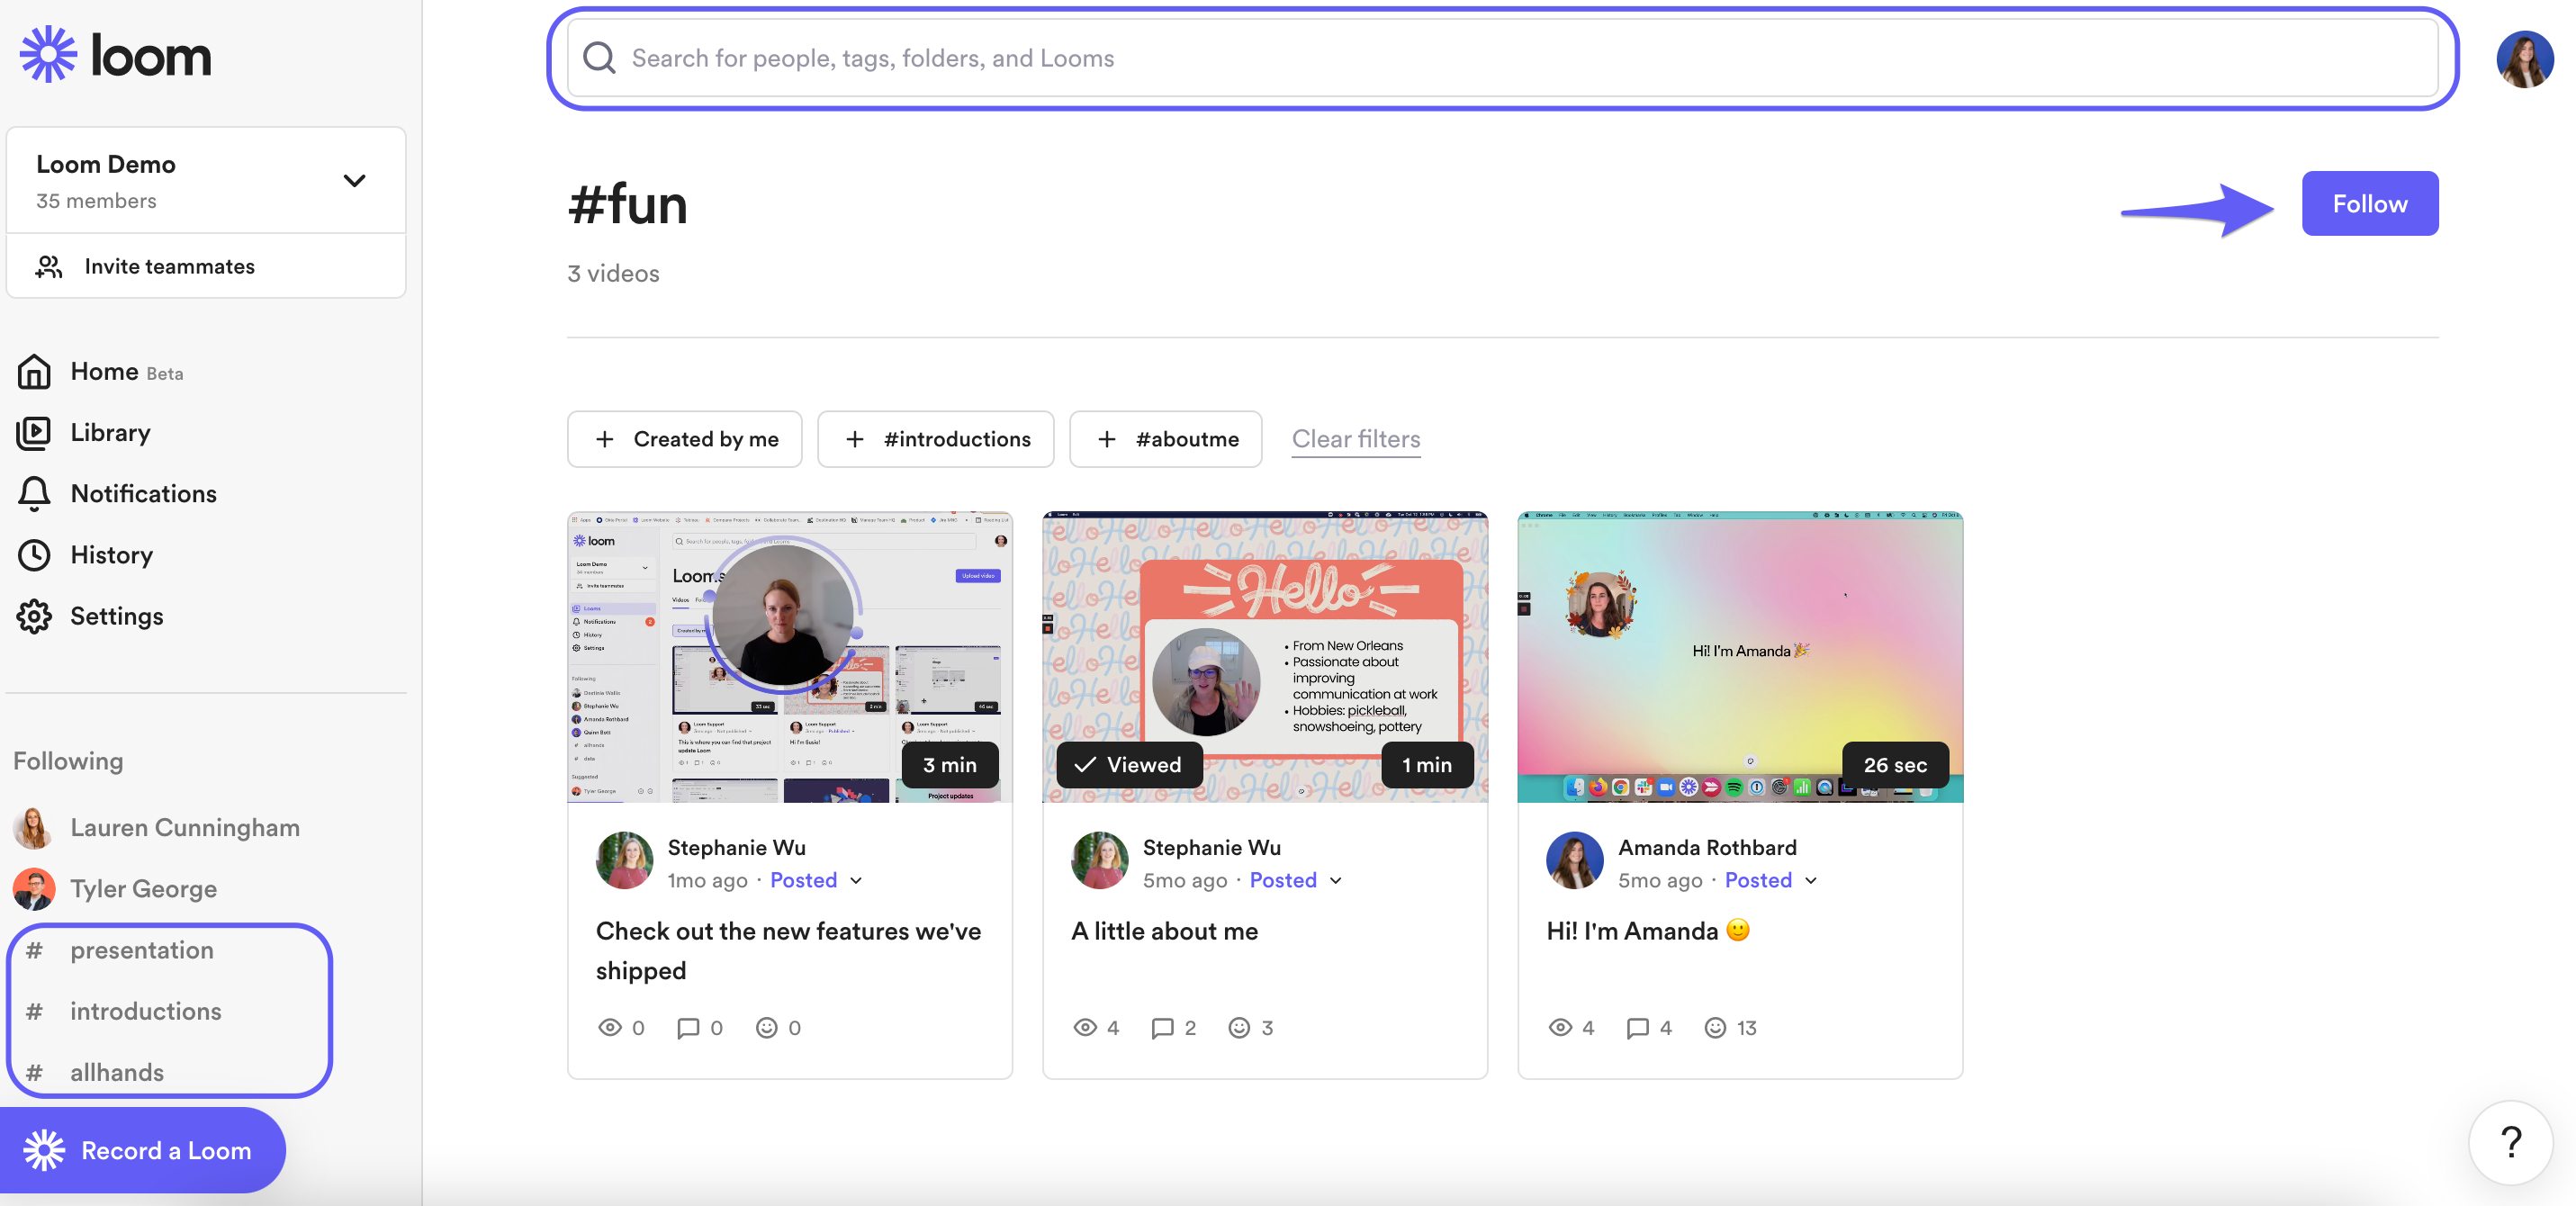Image resolution: width=2576 pixels, height=1206 pixels.
Task: Click reactions smiley on 'A little about me'
Action: (1239, 1027)
